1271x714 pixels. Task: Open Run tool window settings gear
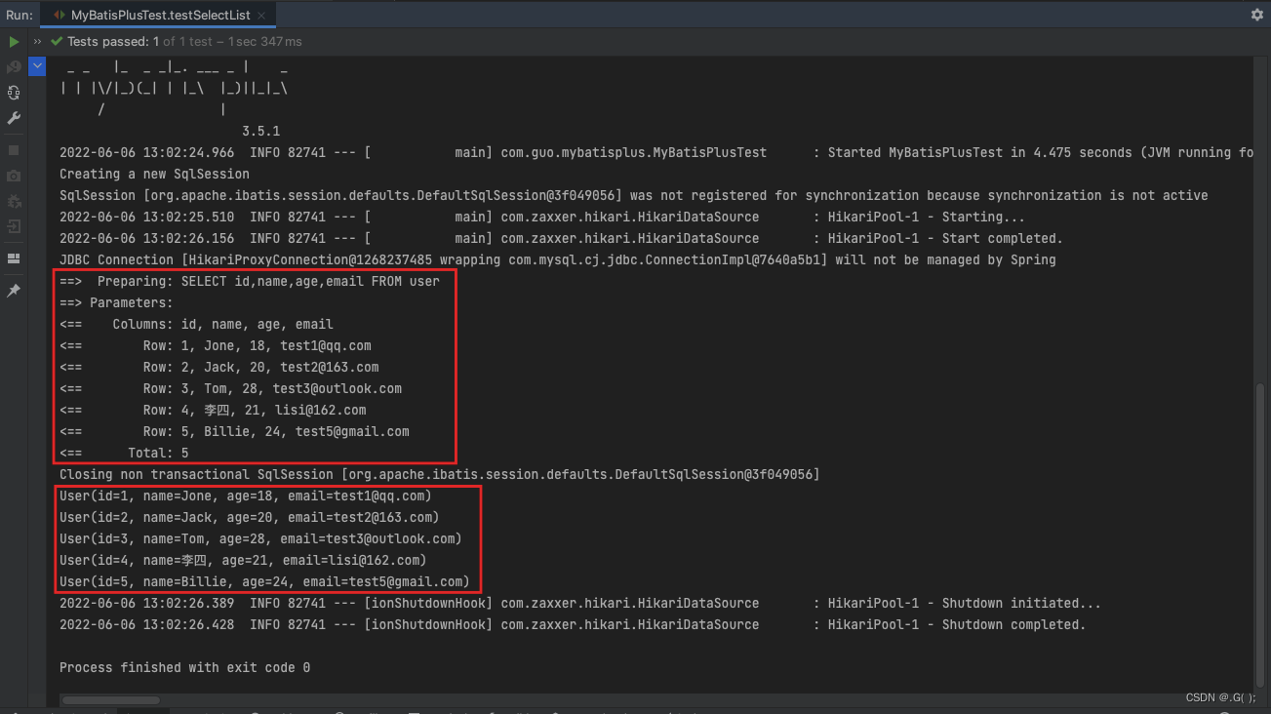point(1256,15)
